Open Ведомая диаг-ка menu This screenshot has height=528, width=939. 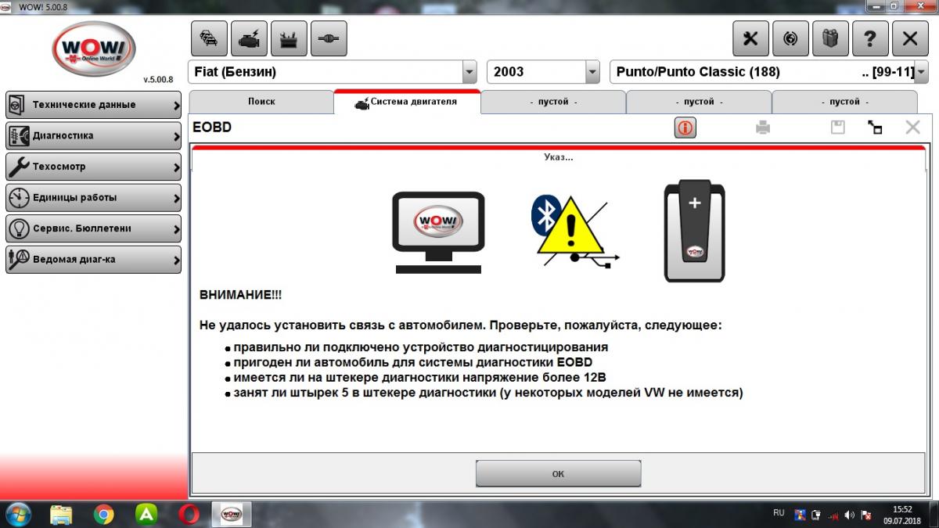point(93,259)
